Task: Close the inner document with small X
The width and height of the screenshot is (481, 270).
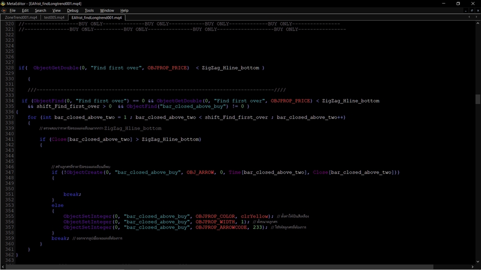Action: [x=477, y=10]
